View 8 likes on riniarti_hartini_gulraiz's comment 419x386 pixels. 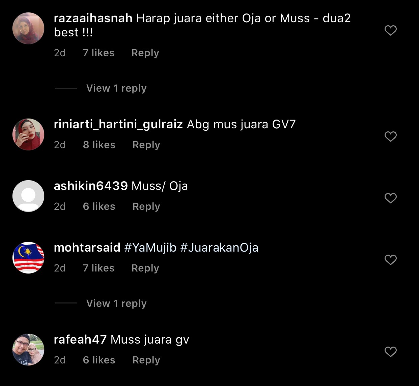(99, 145)
